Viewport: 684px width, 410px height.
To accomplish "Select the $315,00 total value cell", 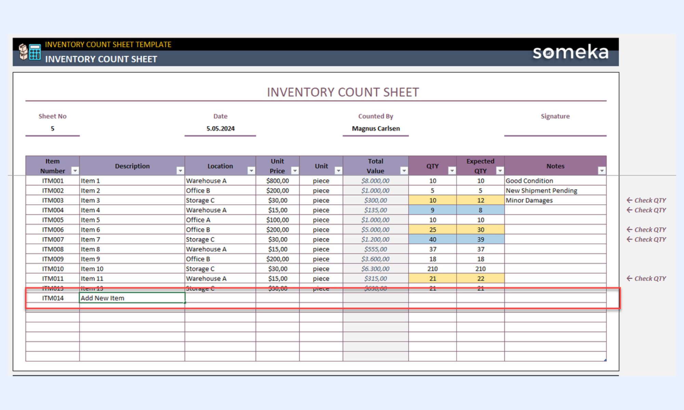I will (x=376, y=278).
